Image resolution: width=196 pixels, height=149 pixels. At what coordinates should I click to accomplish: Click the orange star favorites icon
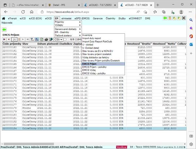pyautogui.click(x=170, y=18)
